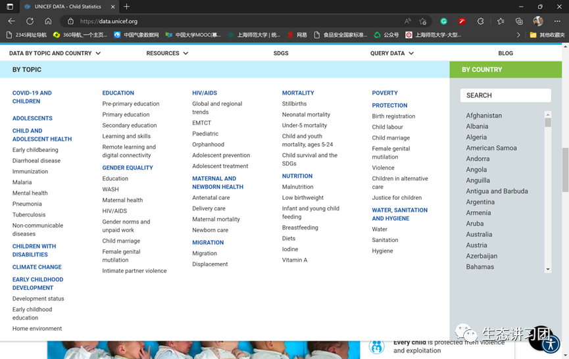Open the 2345 bookmark
569x359 pixels.
(x=27, y=35)
